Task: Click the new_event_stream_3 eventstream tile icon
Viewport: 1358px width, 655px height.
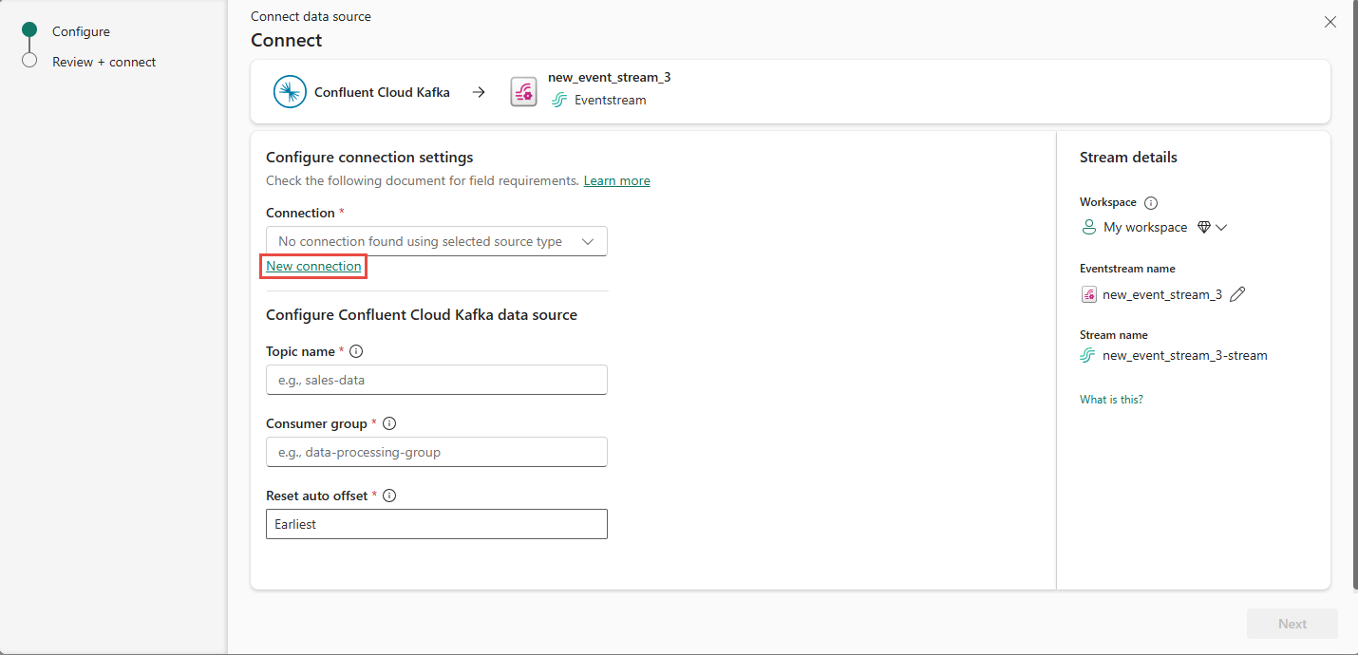Action: pos(524,92)
